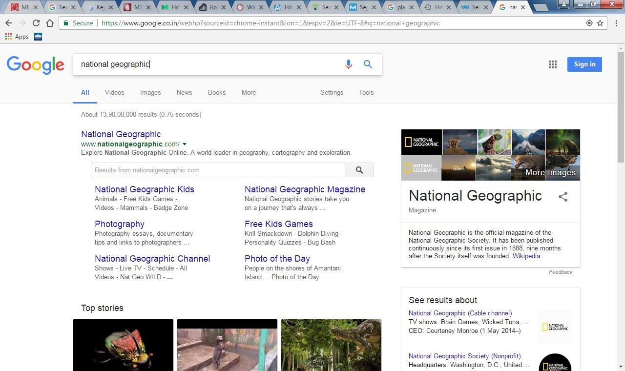Switch to the 'pla' Google tab

click(x=400, y=7)
